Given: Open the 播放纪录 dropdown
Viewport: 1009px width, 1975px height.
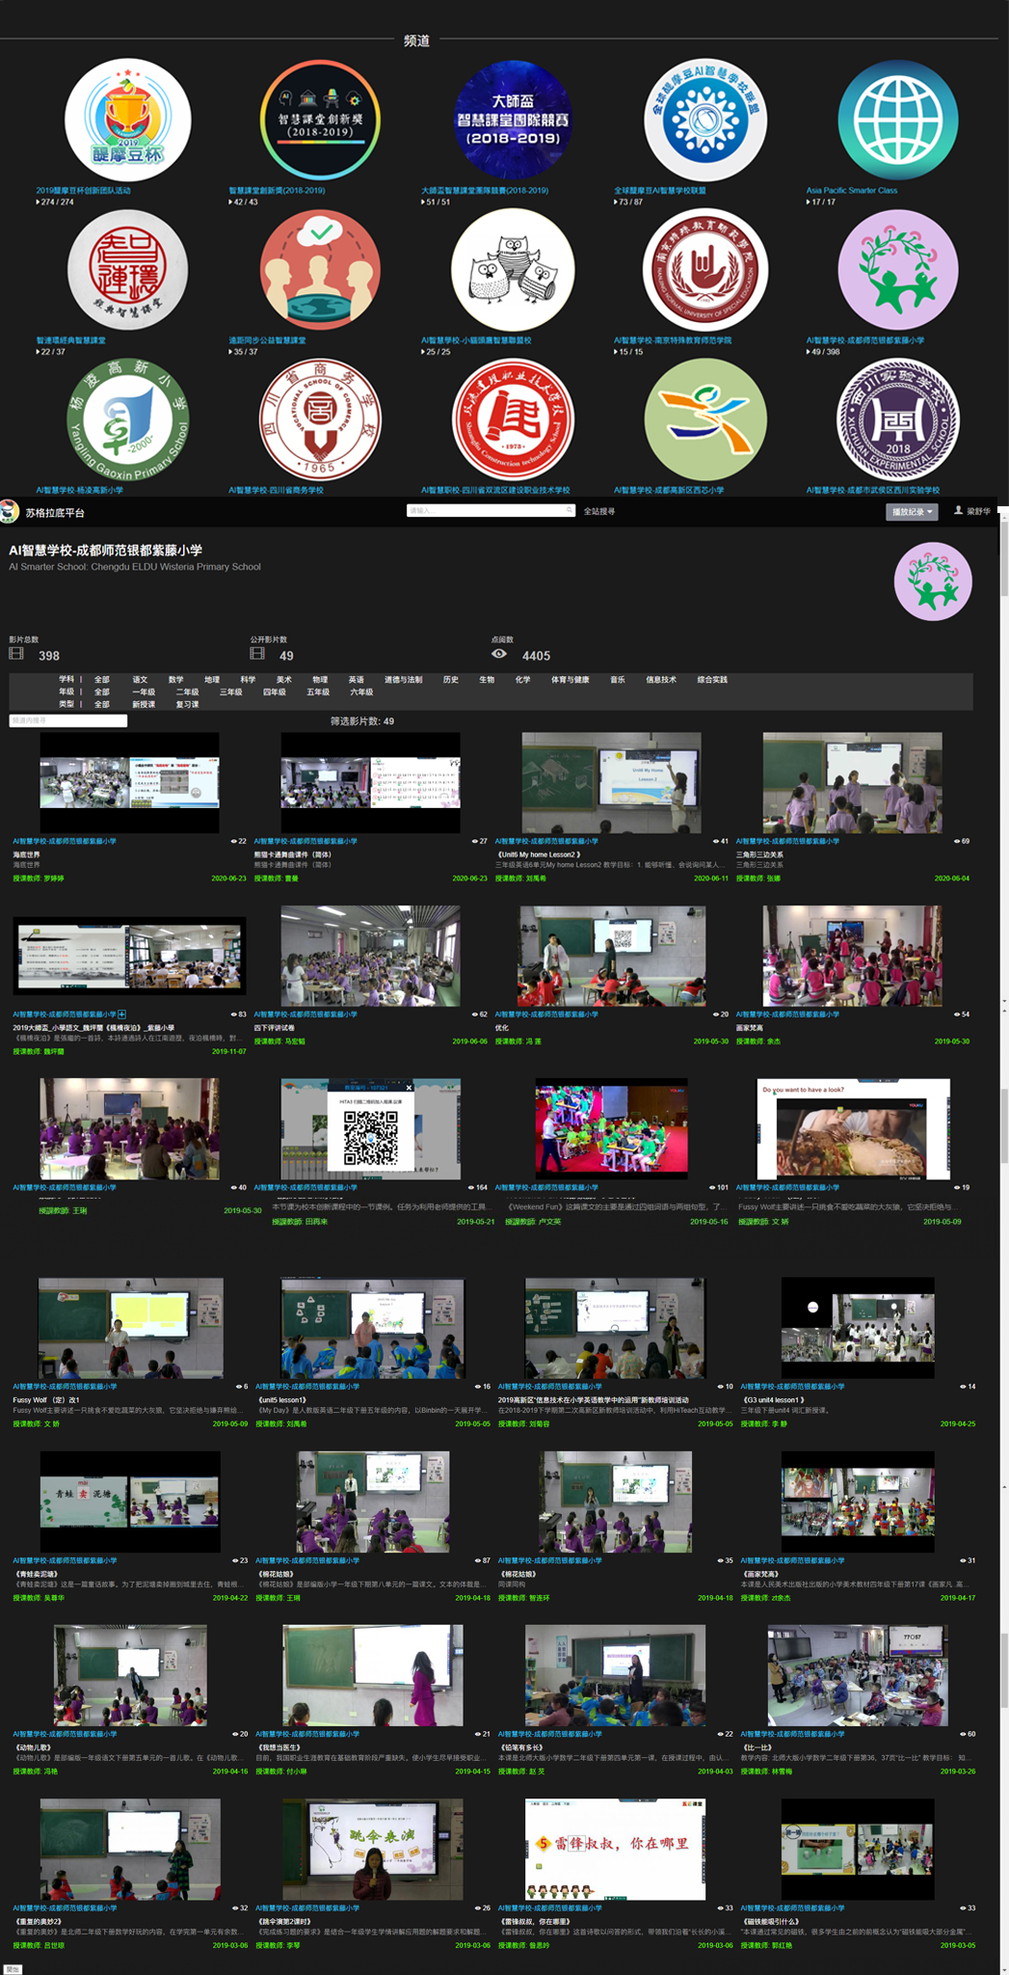Looking at the screenshot, I should click(x=911, y=512).
